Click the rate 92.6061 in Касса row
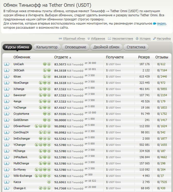Viewport: 173px width, 192px height. tap(60, 182)
